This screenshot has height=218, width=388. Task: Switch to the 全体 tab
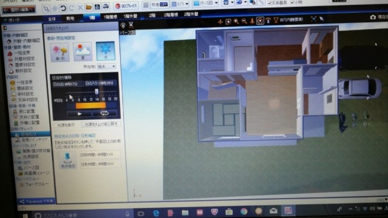point(52,19)
